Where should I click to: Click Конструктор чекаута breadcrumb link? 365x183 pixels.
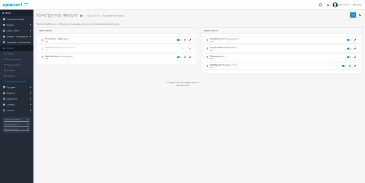(x=114, y=16)
